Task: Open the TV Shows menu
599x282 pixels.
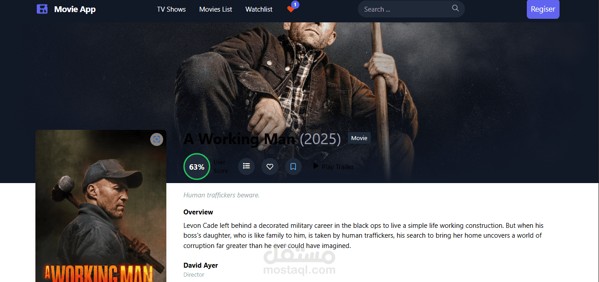Action: [x=171, y=9]
